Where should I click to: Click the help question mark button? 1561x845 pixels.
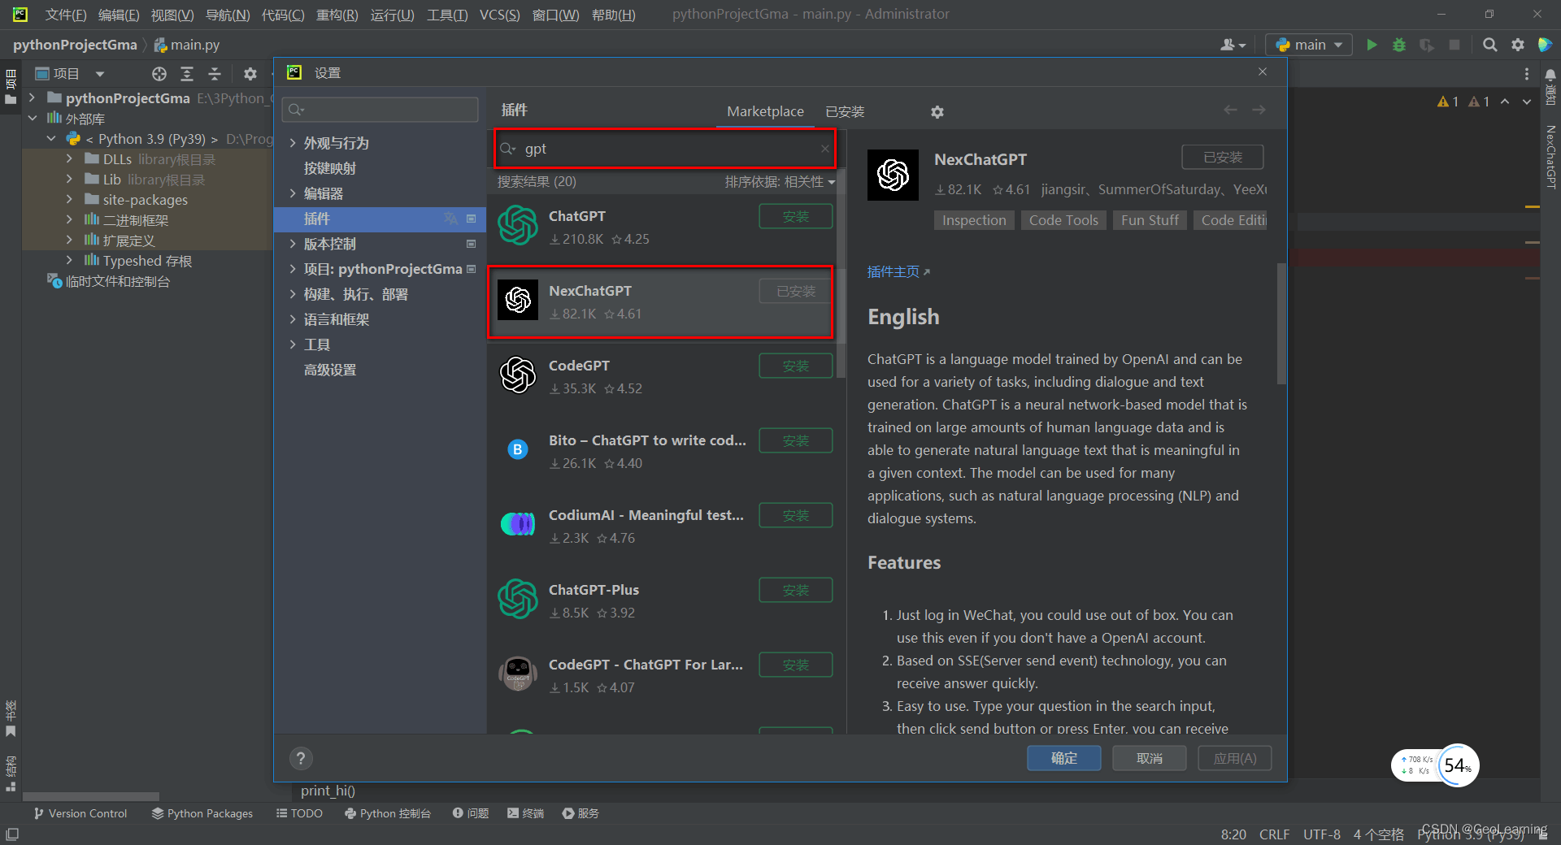[x=301, y=758]
